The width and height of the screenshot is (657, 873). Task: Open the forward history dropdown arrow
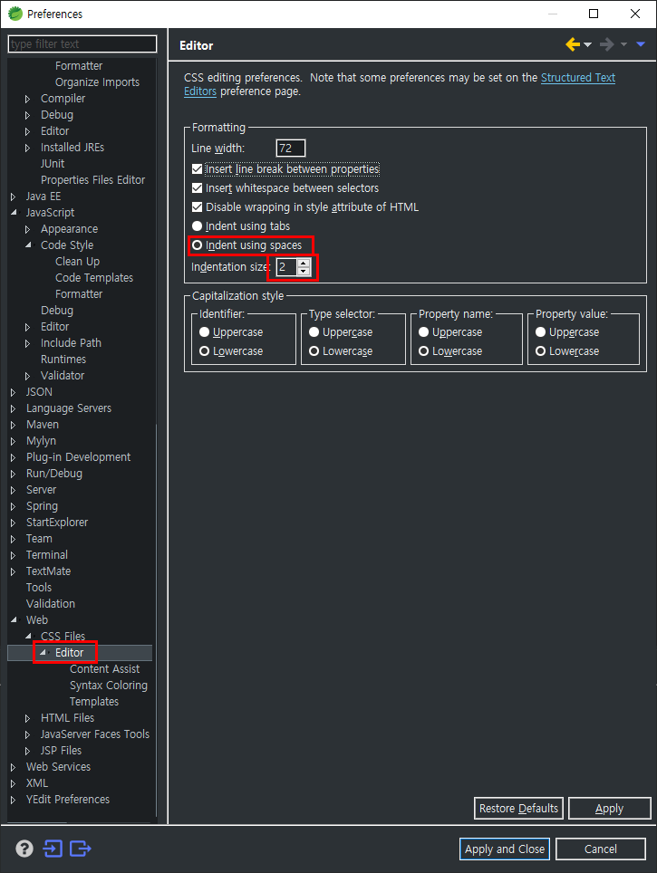point(623,45)
